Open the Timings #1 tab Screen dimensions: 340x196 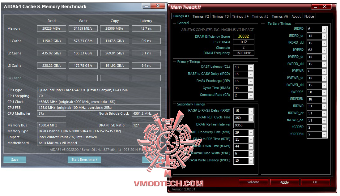pyautogui.click(x=181, y=16)
